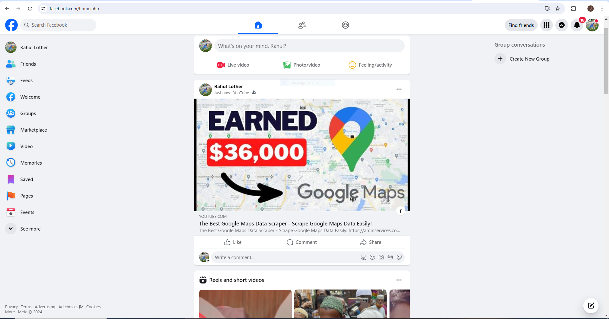
Task: Show link info icon on the video thumbnail
Action: pos(401,211)
